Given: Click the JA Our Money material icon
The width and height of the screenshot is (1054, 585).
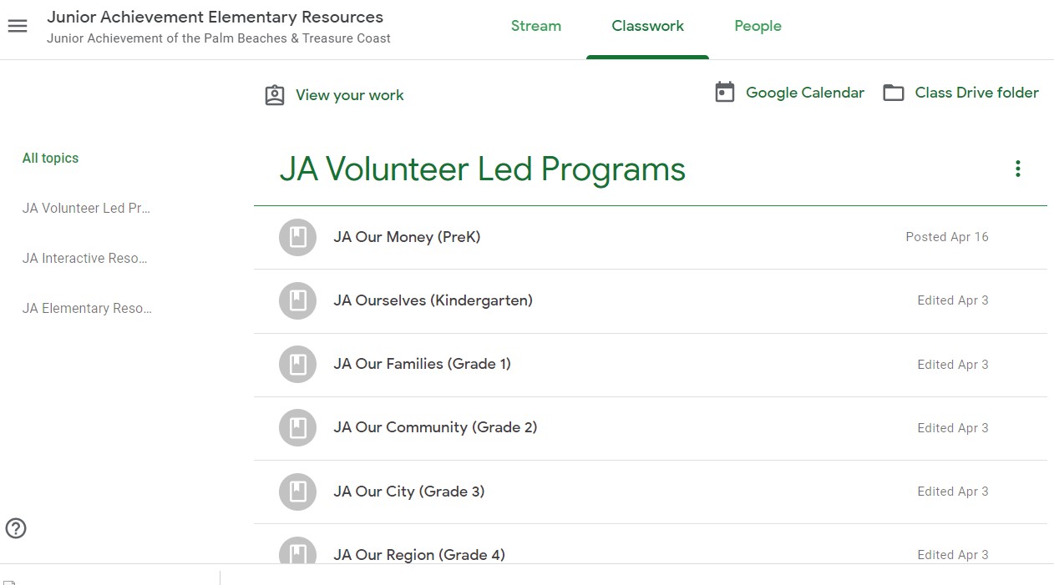Looking at the screenshot, I should [297, 237].
